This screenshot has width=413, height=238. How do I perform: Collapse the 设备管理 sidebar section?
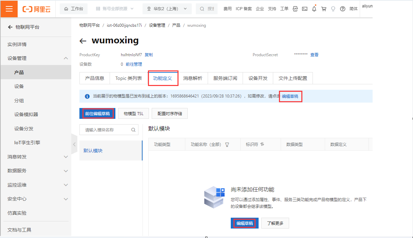click(66, 58)
